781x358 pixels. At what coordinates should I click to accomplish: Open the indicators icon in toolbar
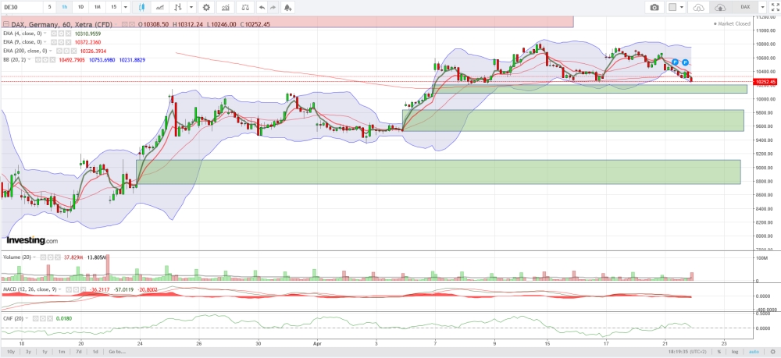(x=226, y=7)
